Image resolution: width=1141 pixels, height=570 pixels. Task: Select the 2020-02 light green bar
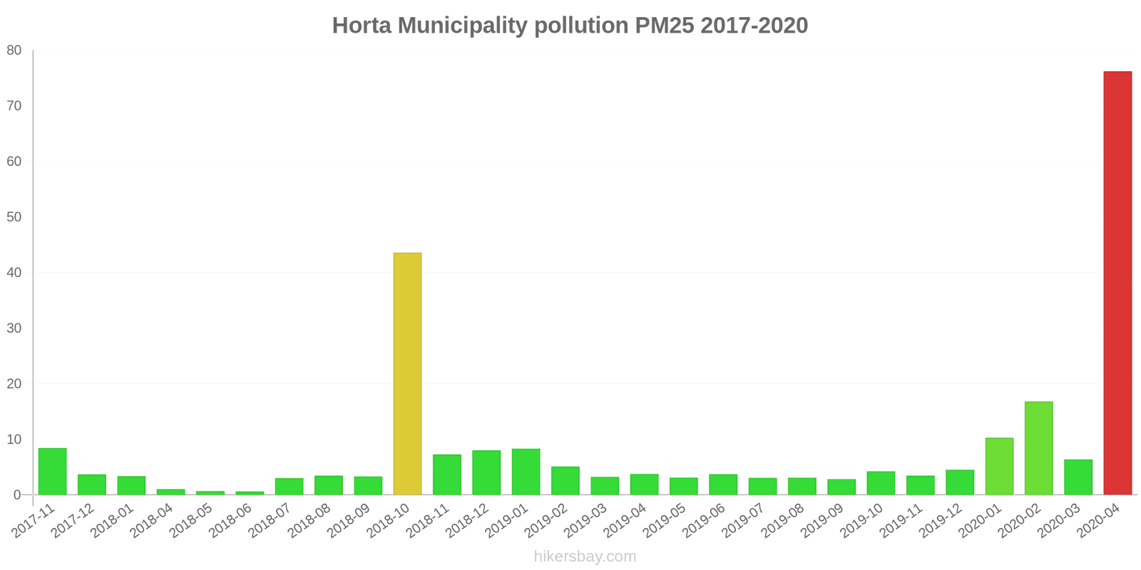point(1038,448)
